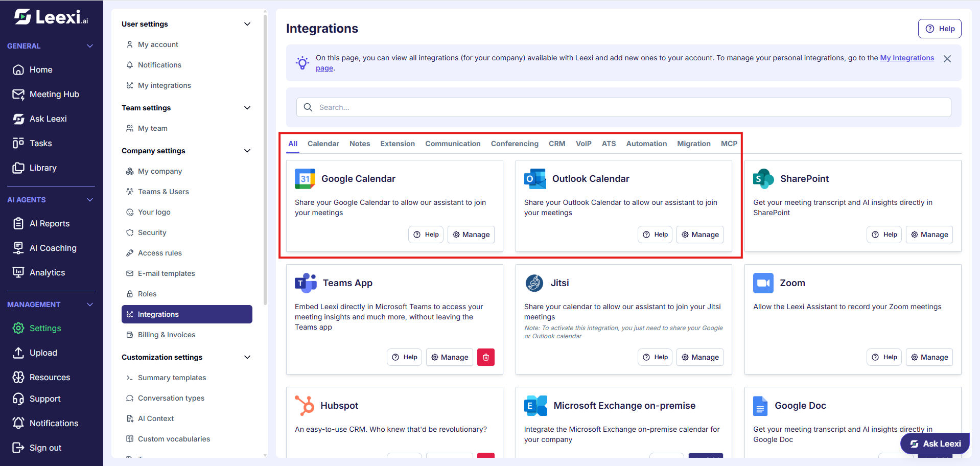Click the Help button beside the Integrations title
The image size is (980, 466).
point(940,29)
